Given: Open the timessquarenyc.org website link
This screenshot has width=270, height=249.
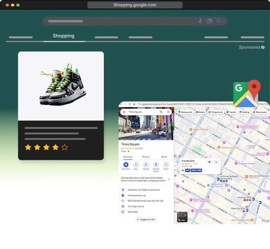Looking at the screenshot, I should pyautogui.click(x=137, y=195).
